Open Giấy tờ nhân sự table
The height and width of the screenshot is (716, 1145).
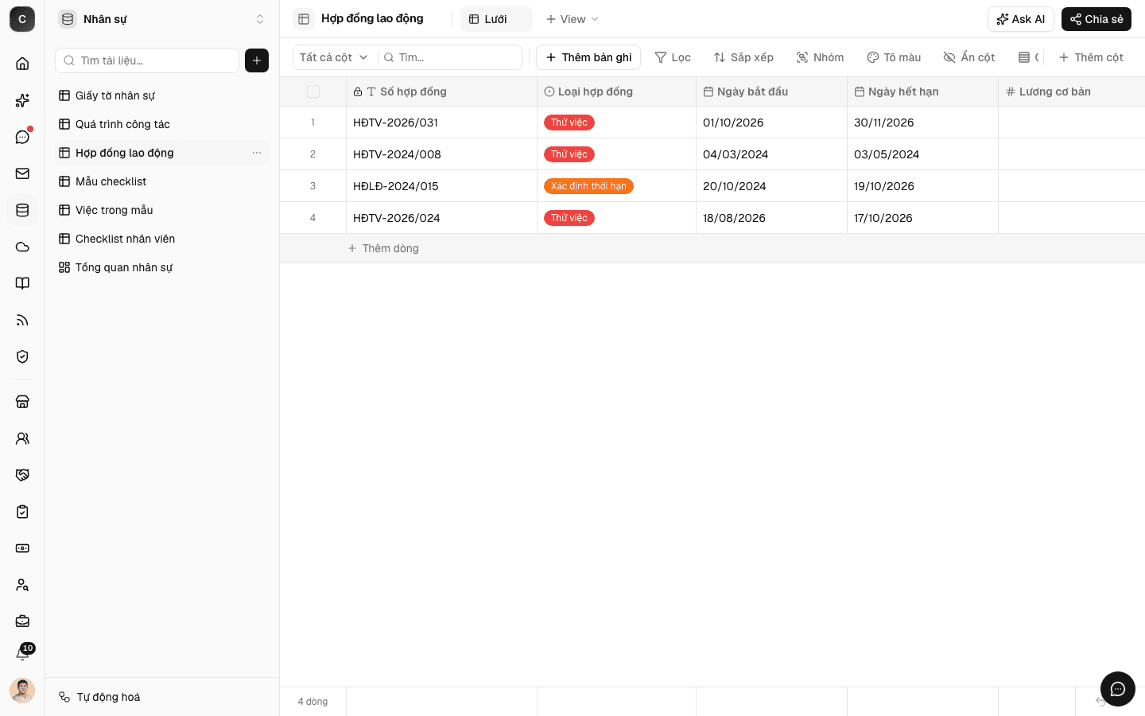click(x=162, y=95)
